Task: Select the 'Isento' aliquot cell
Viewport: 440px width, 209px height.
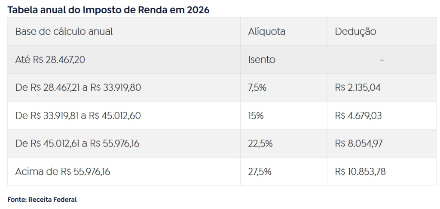Action: pyautogui.click(x=262, y=60)
